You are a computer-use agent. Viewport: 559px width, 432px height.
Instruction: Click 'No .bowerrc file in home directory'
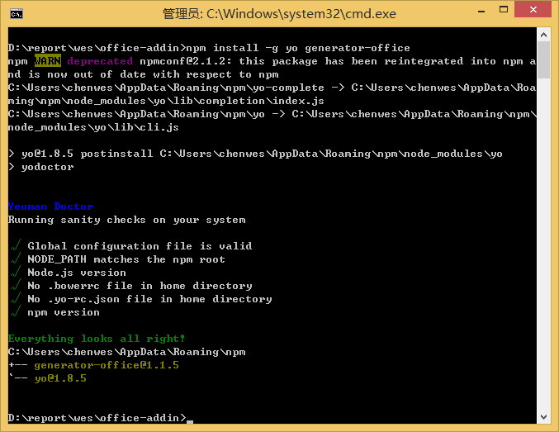pyautogui.click(x=140, y=286)
